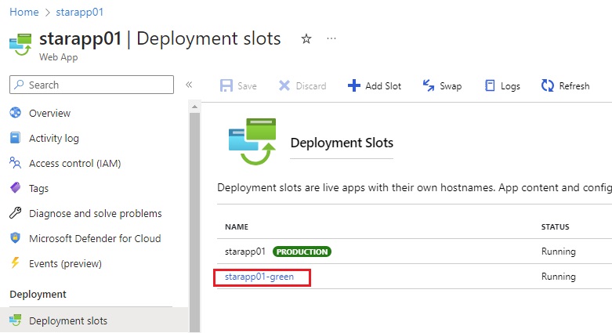
Task: Click the Deployment Slots heading text
Action: [x=342, y=143]
